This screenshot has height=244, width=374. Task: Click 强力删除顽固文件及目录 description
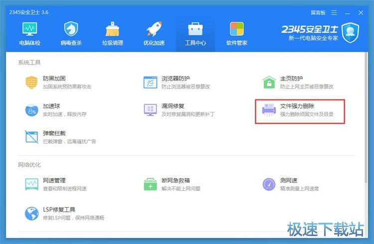pos(307,114)
